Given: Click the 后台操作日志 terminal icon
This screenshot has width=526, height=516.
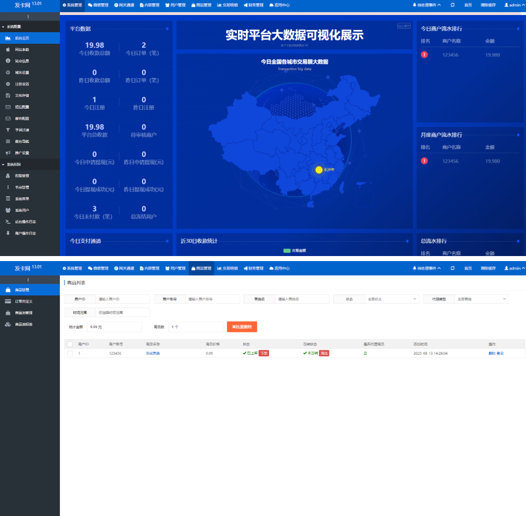Looking at the screenshot, I should 8,222.
